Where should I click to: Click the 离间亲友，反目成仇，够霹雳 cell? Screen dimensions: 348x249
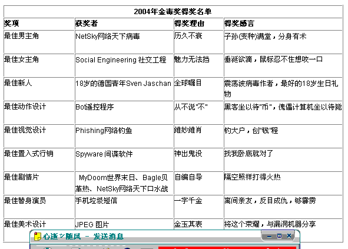tap(283, 207)
